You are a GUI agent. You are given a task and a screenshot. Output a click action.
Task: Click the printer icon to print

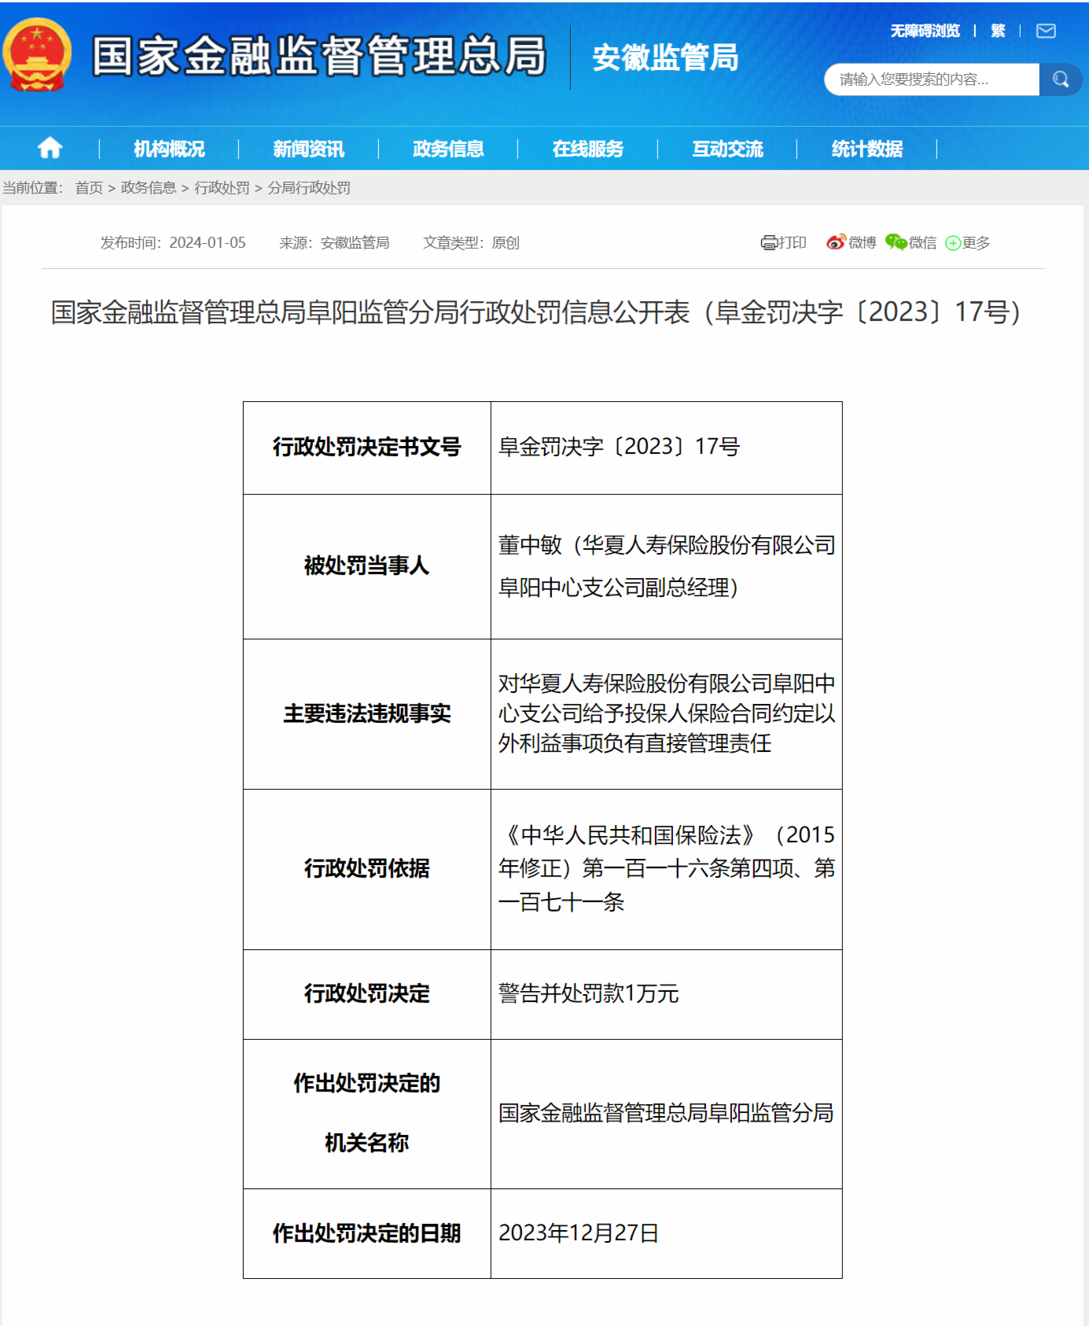[768, 243]
